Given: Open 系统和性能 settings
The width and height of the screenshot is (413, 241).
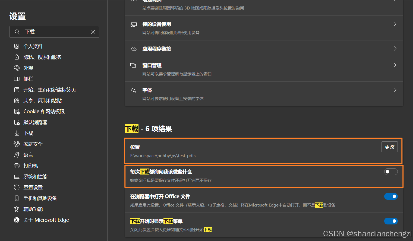Looking at the screenshot, I should (35, 176).
